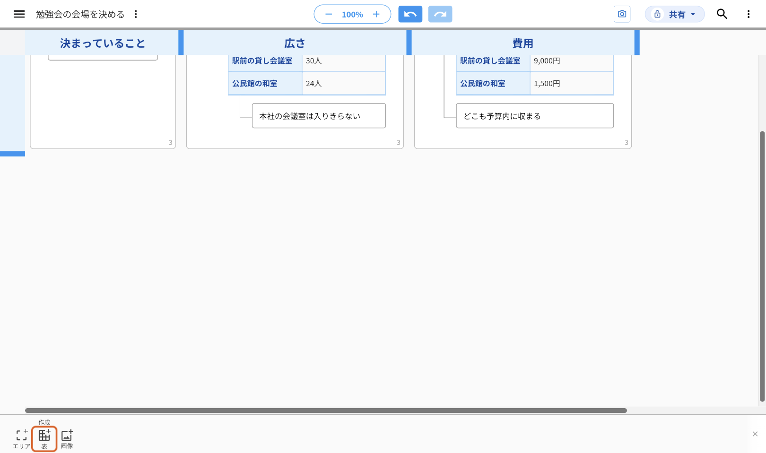
Task: Create a new table with 表
Action: click(44, 438)
